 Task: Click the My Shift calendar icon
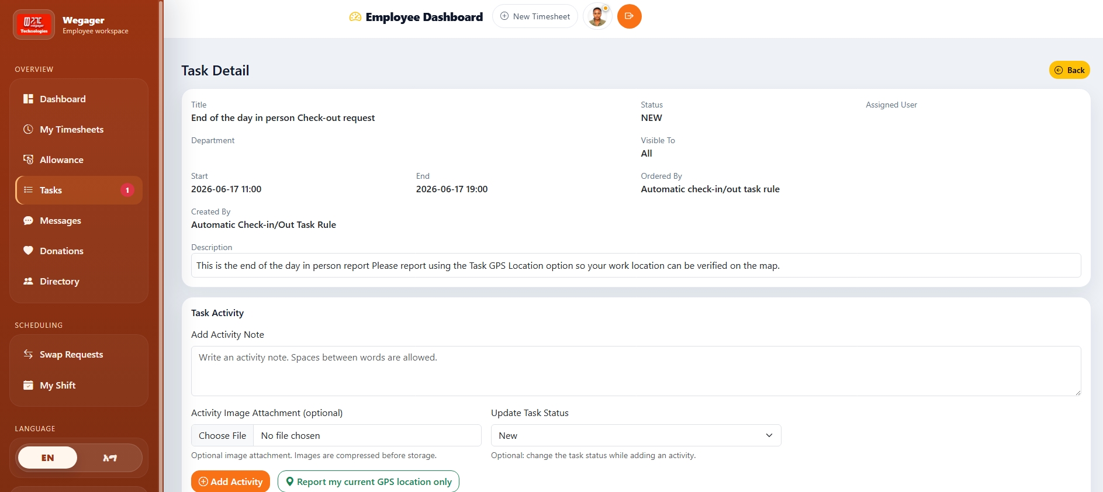point(28,385)
